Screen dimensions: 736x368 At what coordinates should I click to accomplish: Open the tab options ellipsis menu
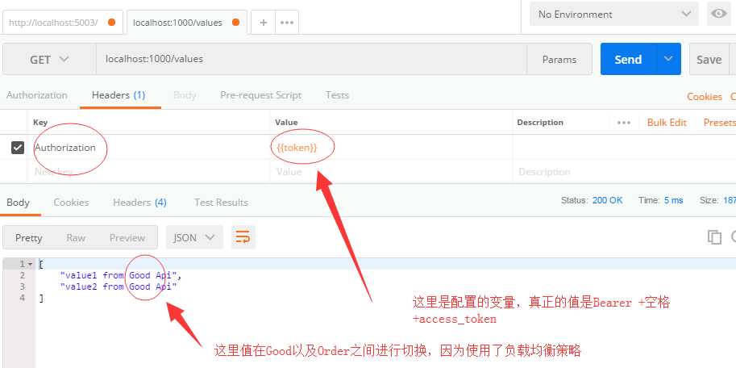[x=287, y=23]
